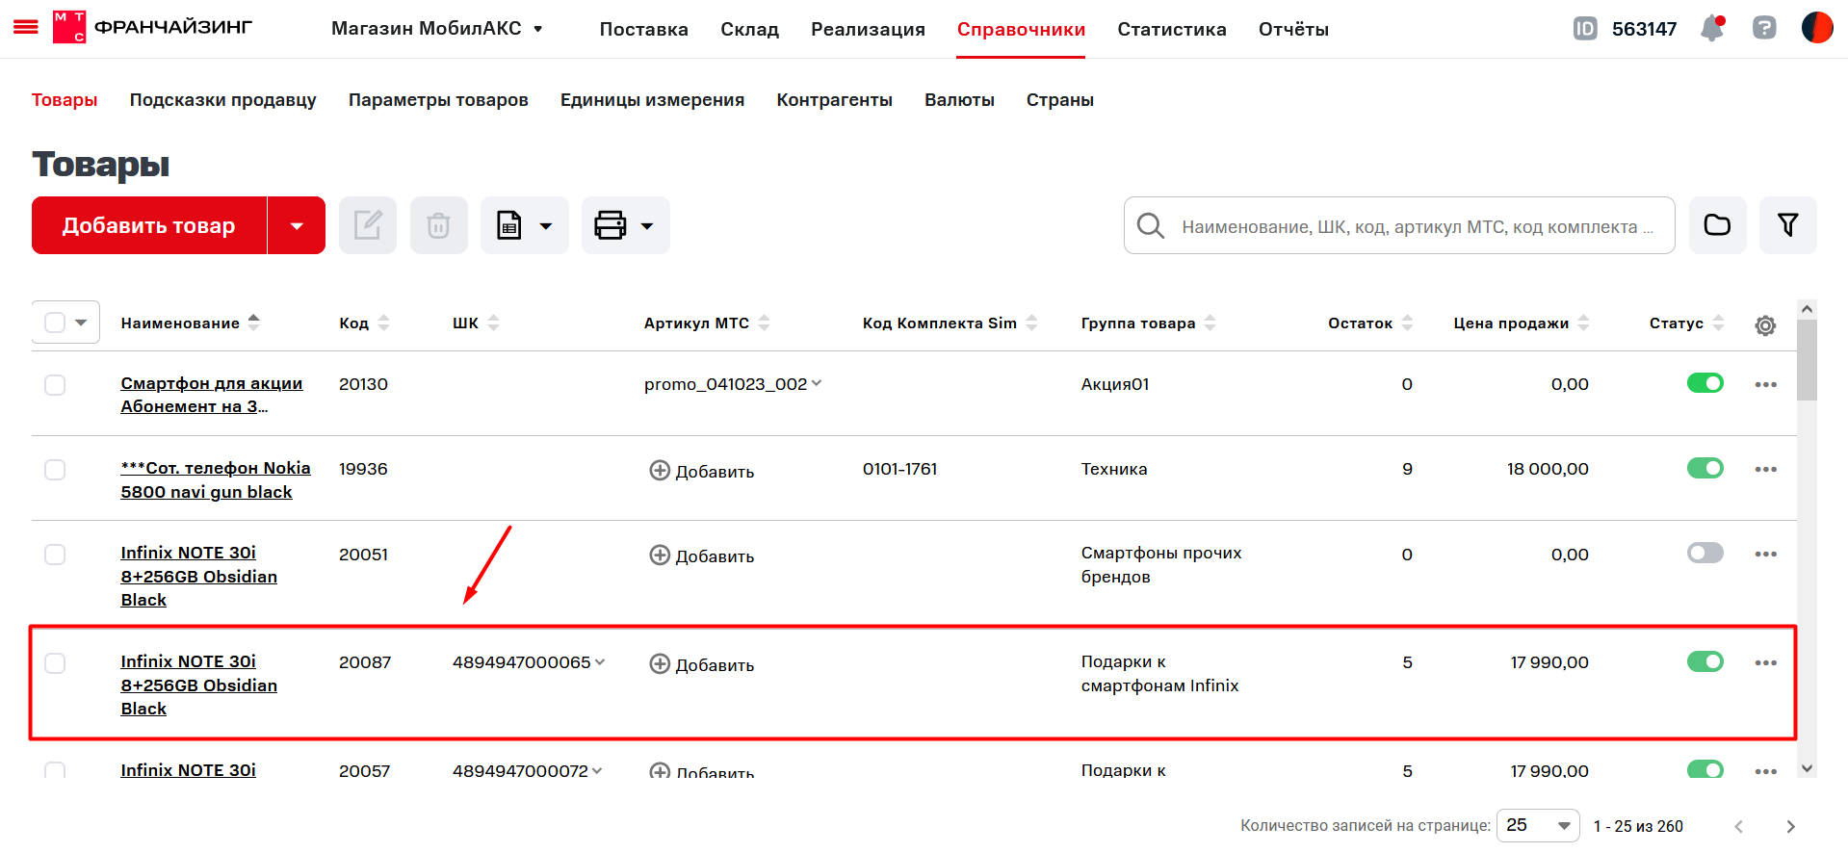This screenshot has height=853, width=1848.
Task: Open the select-all checkbox dropdown arrow
Action: [81, 323]
